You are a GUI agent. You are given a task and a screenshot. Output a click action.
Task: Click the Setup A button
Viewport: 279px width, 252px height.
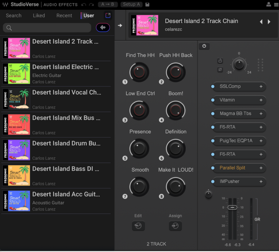pos(131,4)
